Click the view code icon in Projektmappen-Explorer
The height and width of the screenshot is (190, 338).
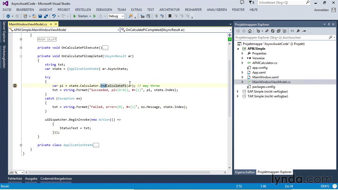click(x=292, y=31)
